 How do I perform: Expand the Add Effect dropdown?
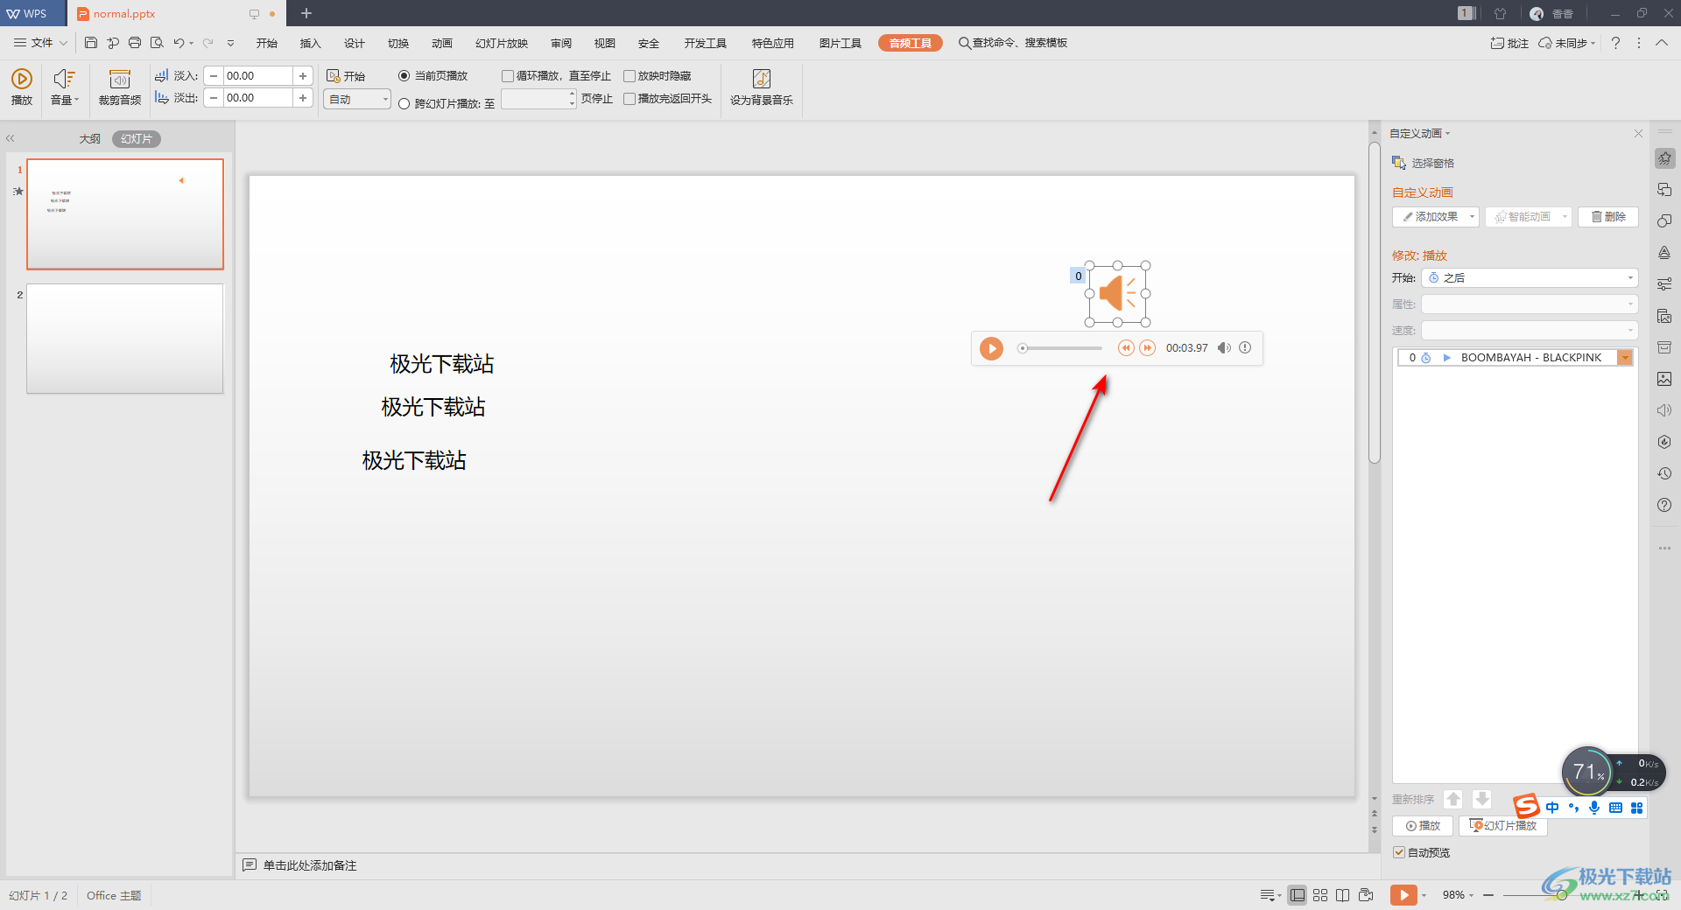[1472, 217]
